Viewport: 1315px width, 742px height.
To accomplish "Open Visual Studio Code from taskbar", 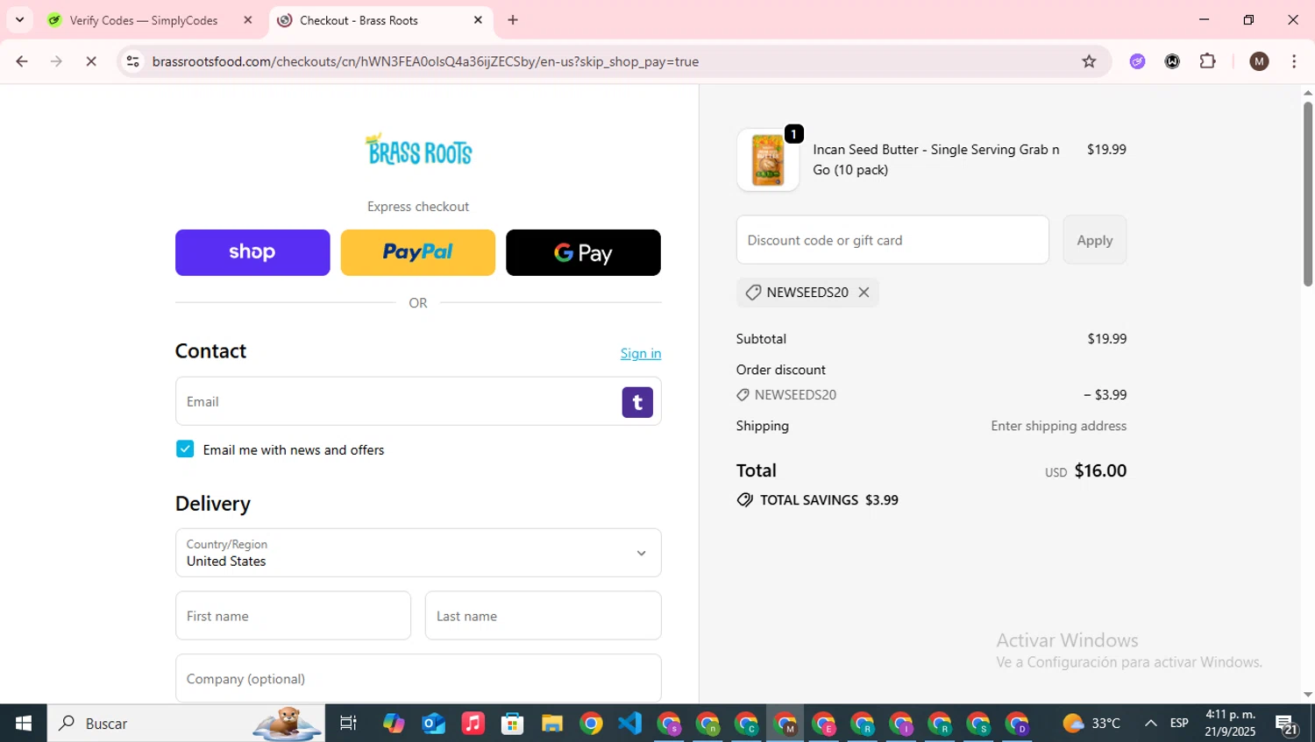I will coord(630,724).
